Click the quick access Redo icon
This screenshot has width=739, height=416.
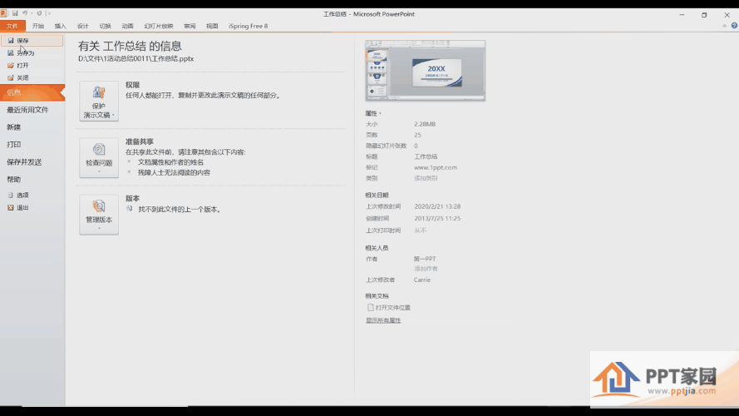[x=39, y=13]
